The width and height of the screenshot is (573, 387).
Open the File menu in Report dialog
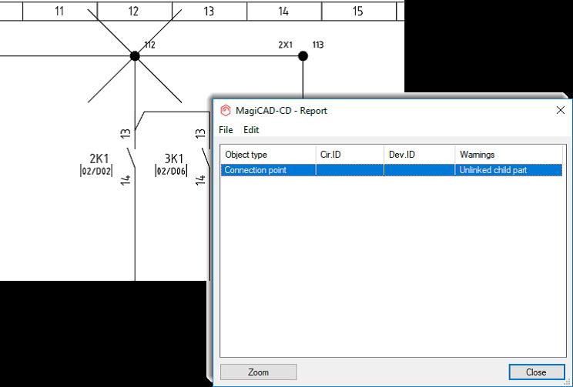coord(226,129)
